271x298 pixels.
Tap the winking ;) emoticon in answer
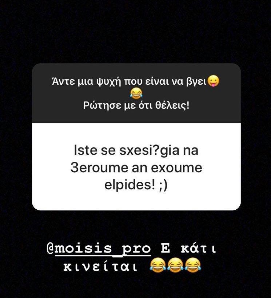click(x=163, y=185)
